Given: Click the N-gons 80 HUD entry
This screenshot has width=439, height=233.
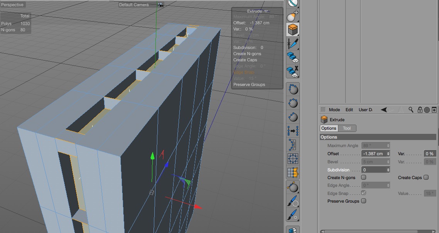Looking at the screenshot, I should pos(13,30).
